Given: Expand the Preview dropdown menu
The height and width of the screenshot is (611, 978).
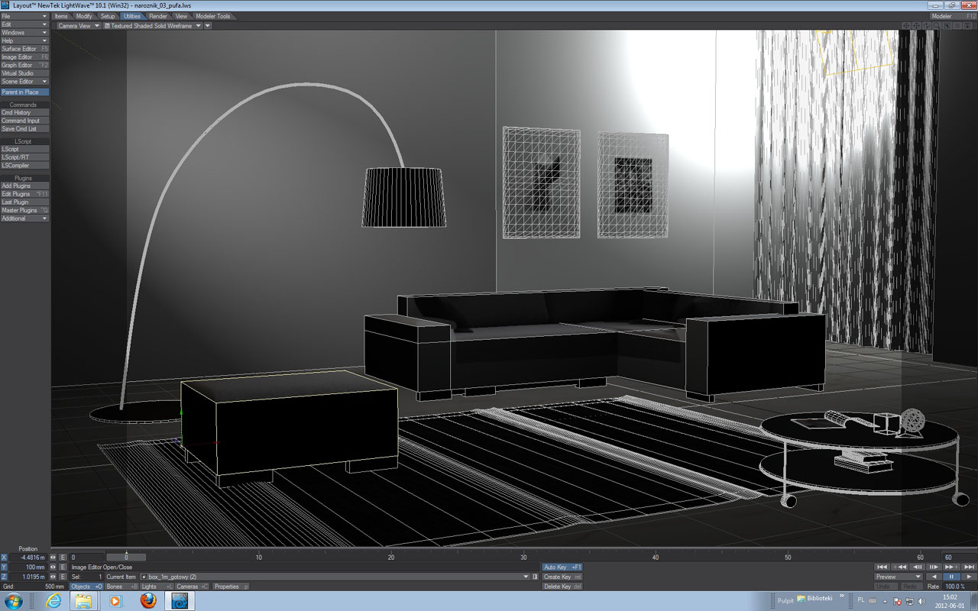Looking at the screenshot, I should tap(899, 577).
